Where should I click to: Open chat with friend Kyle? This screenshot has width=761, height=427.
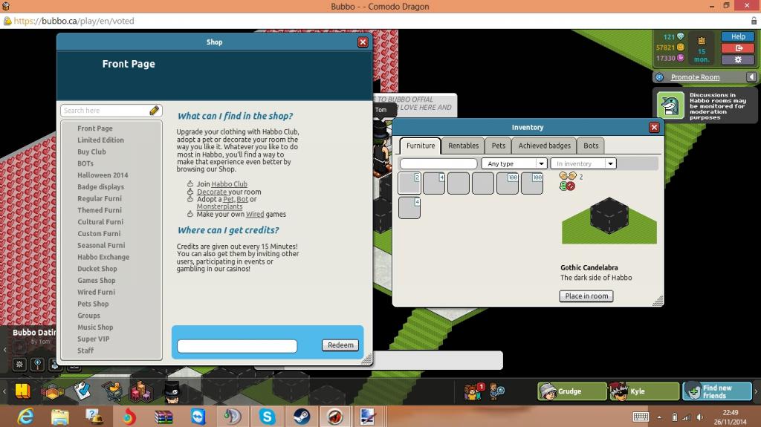click(644, 391)
